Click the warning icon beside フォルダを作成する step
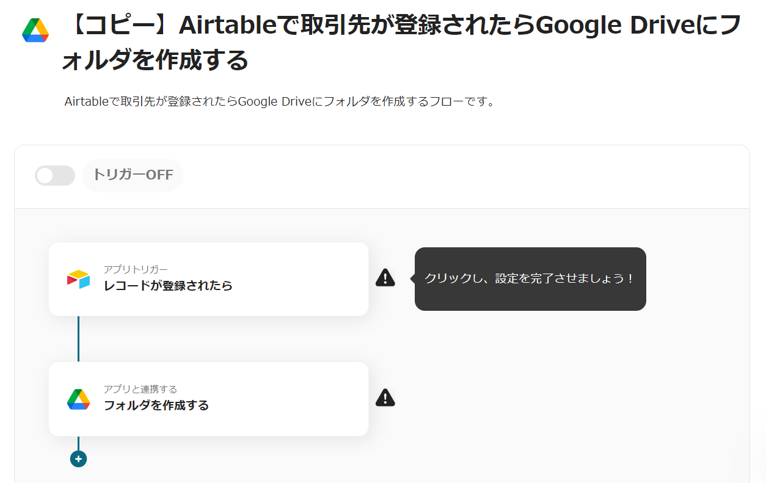This screenshot has height=483, width=766. coord(385,398)
